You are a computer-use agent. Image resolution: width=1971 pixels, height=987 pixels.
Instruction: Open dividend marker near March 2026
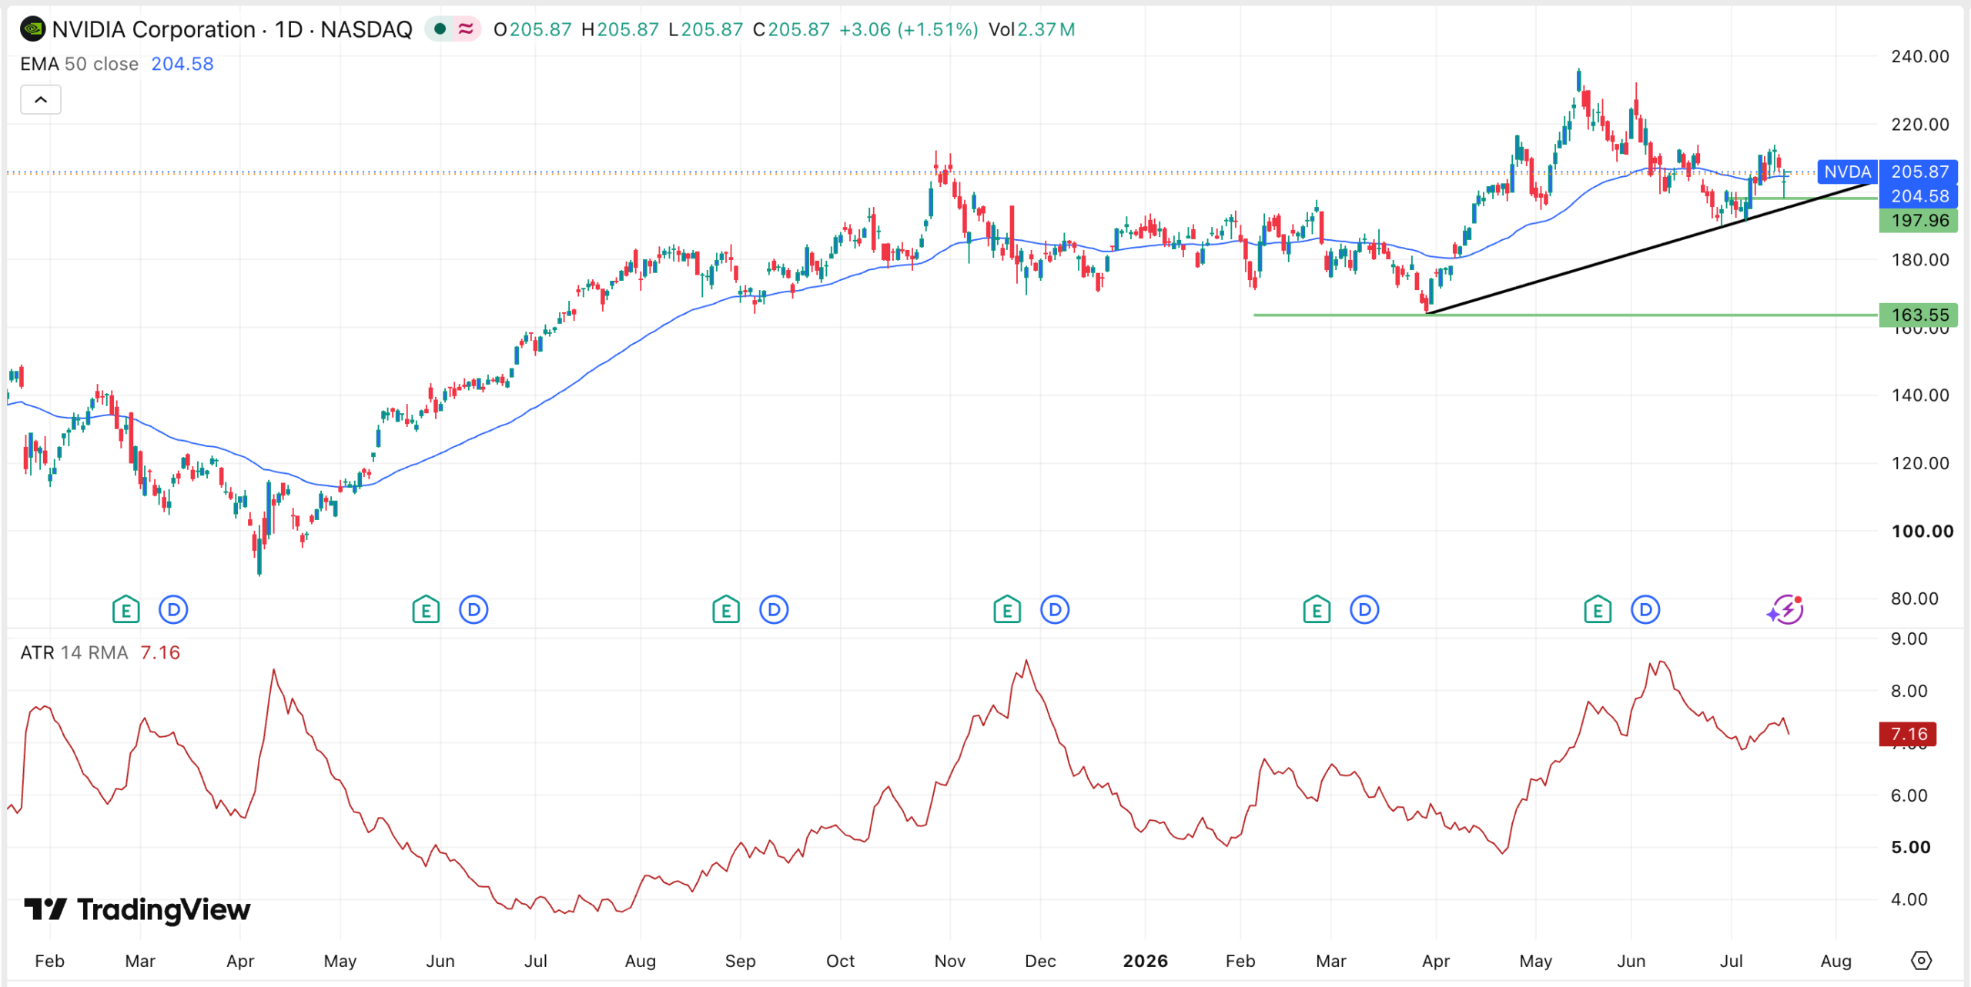[1365, 610]
